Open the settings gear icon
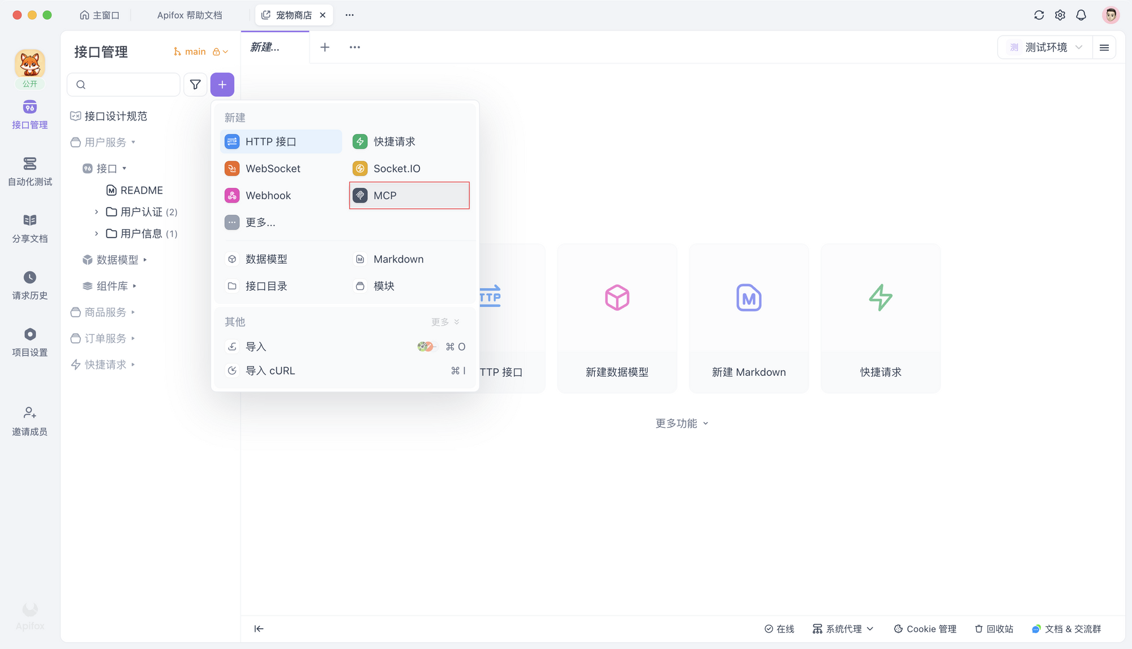Viewport: 1132px width, 649px height. pos(1060,15)
